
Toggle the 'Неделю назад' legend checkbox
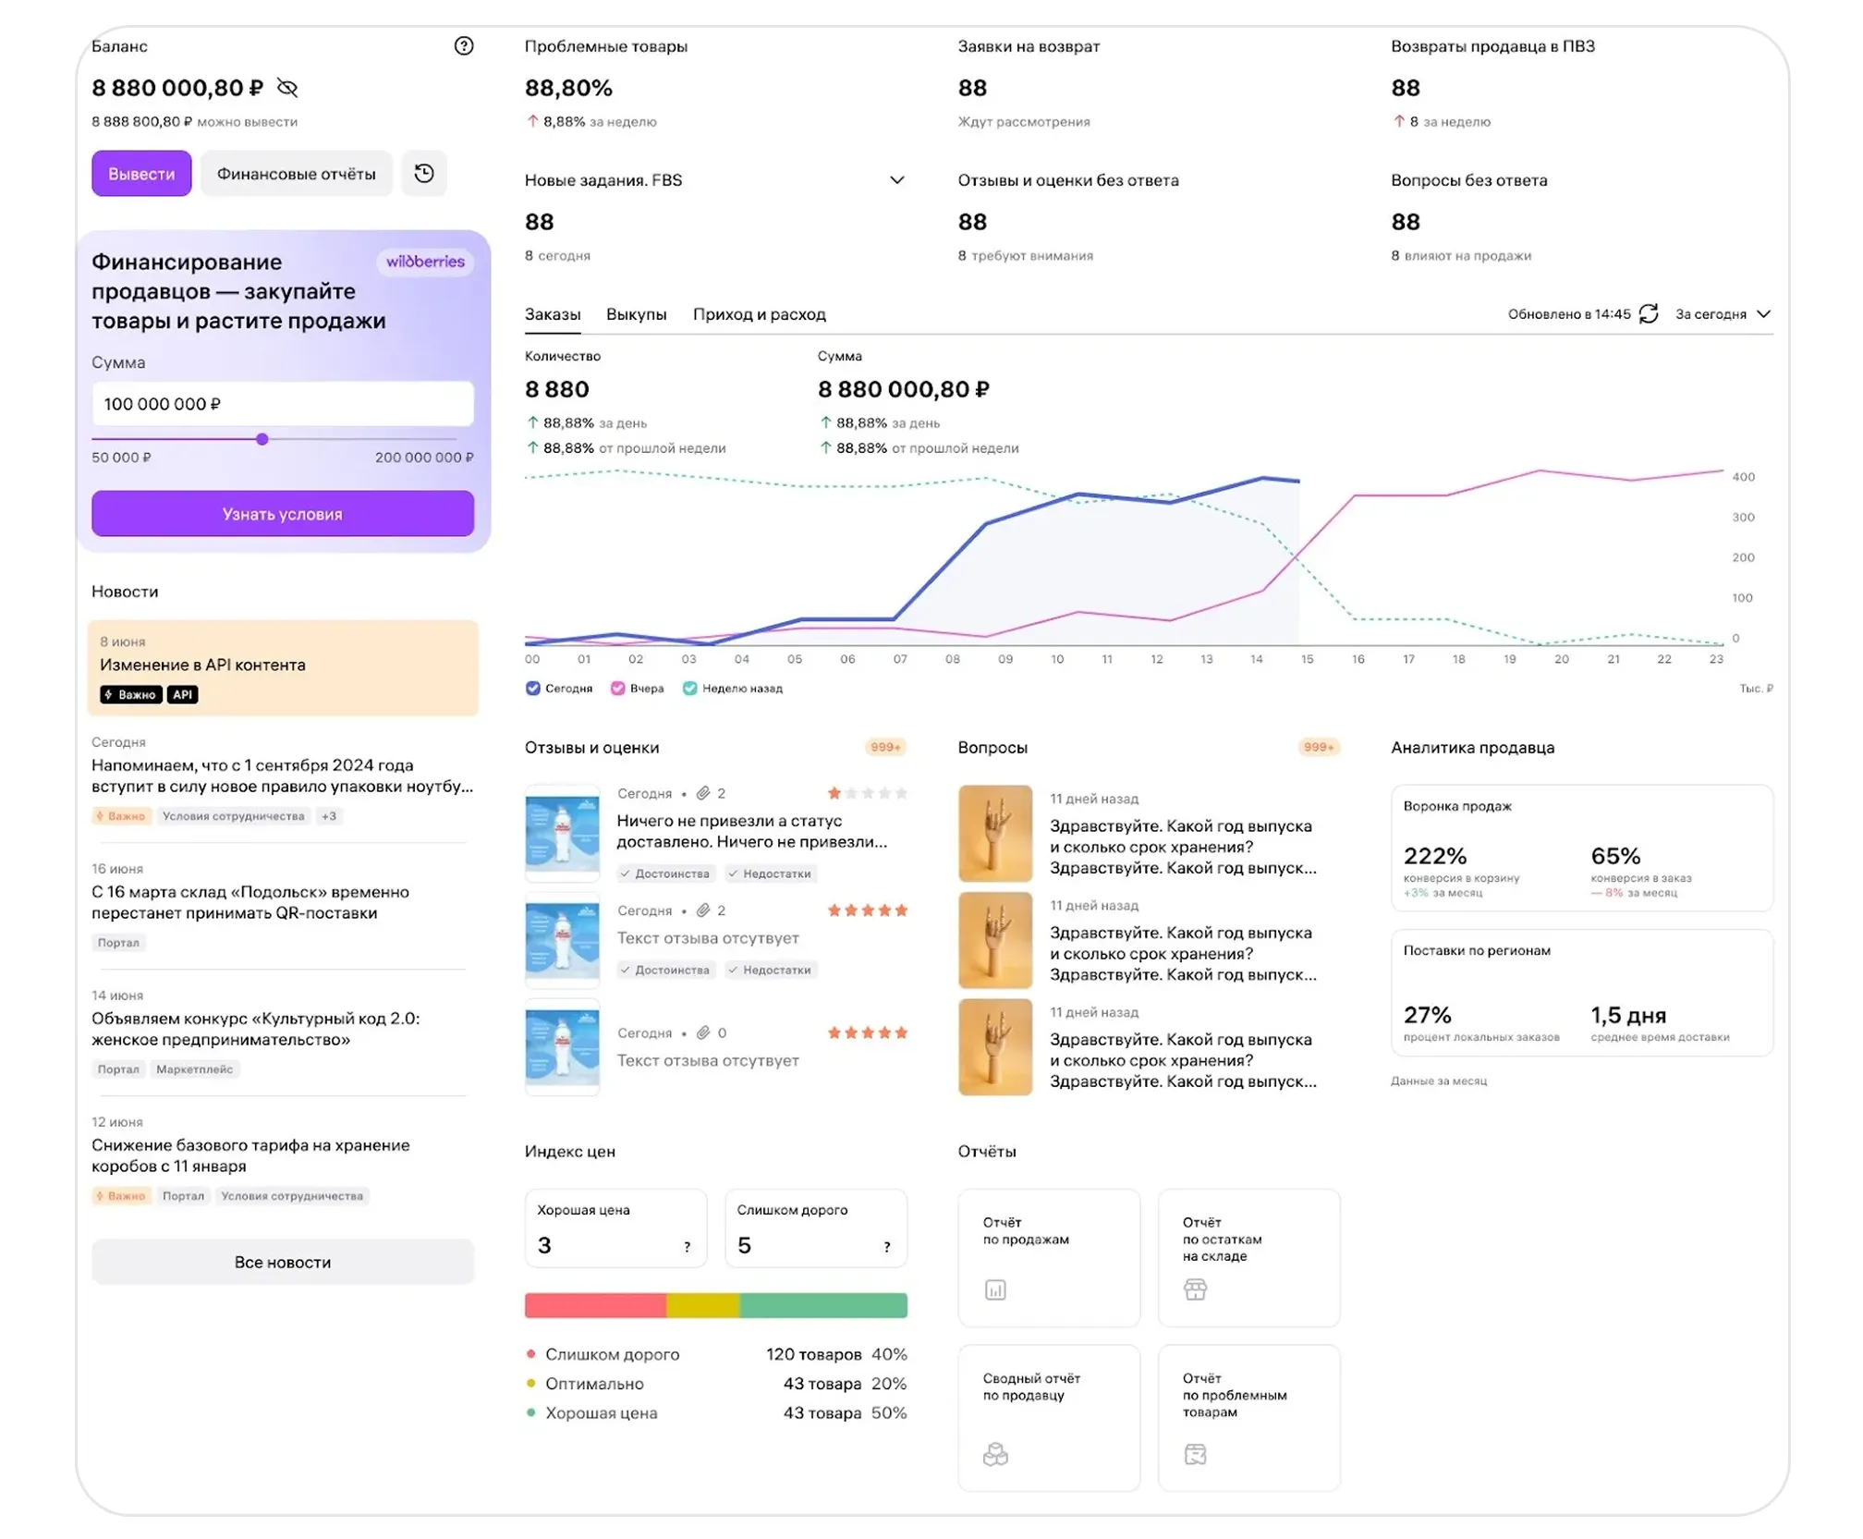[689, 688]
